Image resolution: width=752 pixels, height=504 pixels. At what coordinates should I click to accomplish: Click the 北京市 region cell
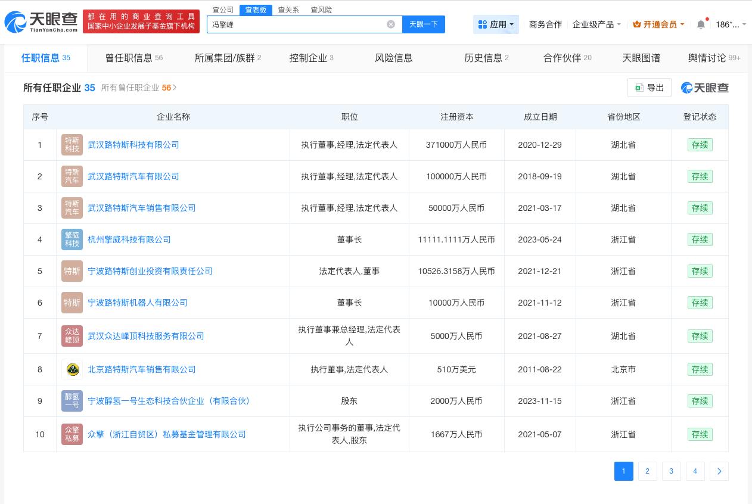(x=623, y=369)
